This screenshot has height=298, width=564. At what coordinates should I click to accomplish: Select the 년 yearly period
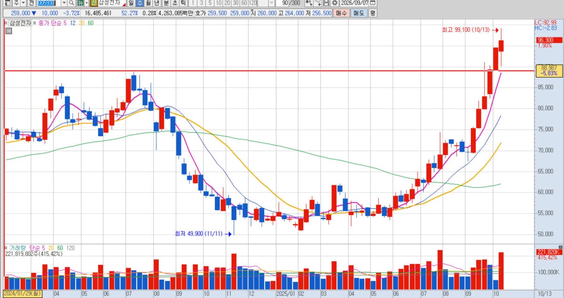[156, 3]
